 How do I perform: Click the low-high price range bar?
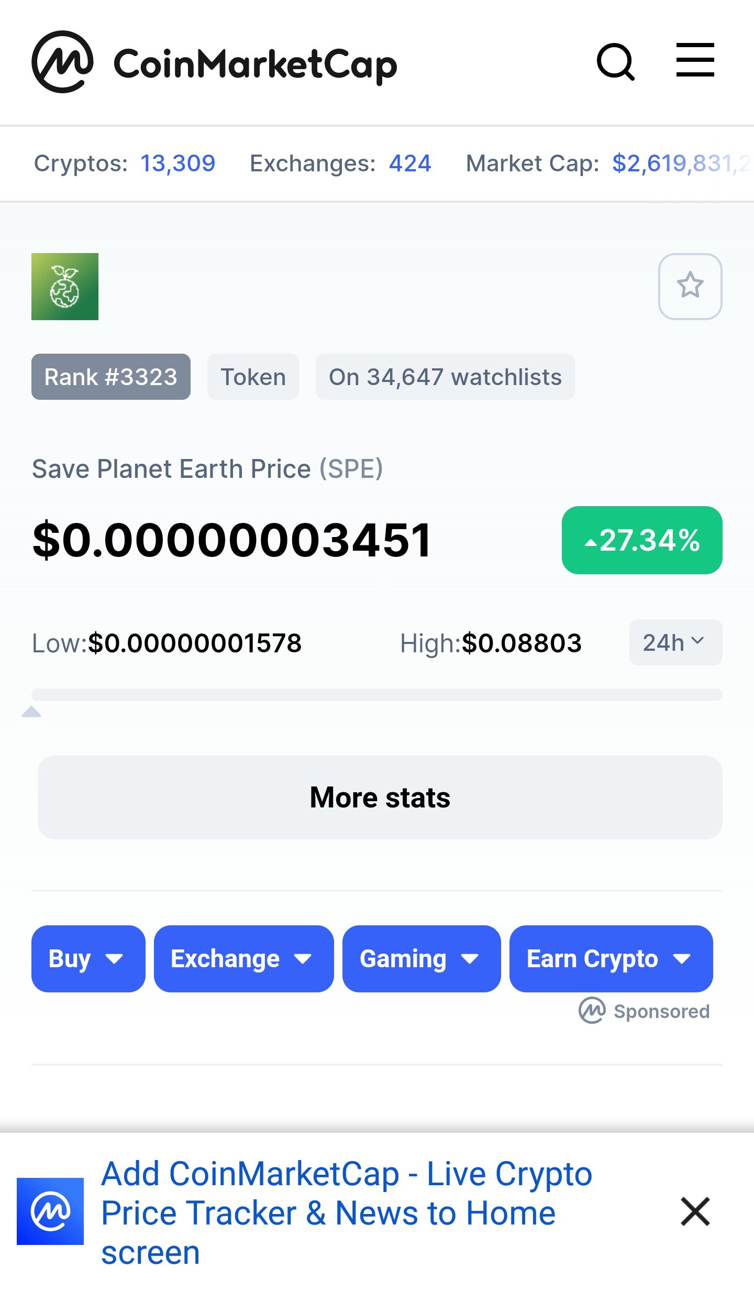pos(377,695)
